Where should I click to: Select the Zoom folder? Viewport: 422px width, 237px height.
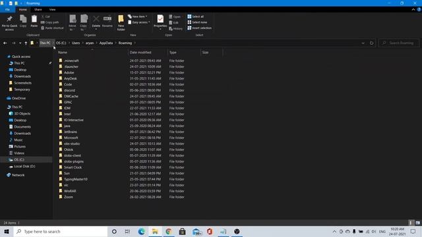(69, 197)
